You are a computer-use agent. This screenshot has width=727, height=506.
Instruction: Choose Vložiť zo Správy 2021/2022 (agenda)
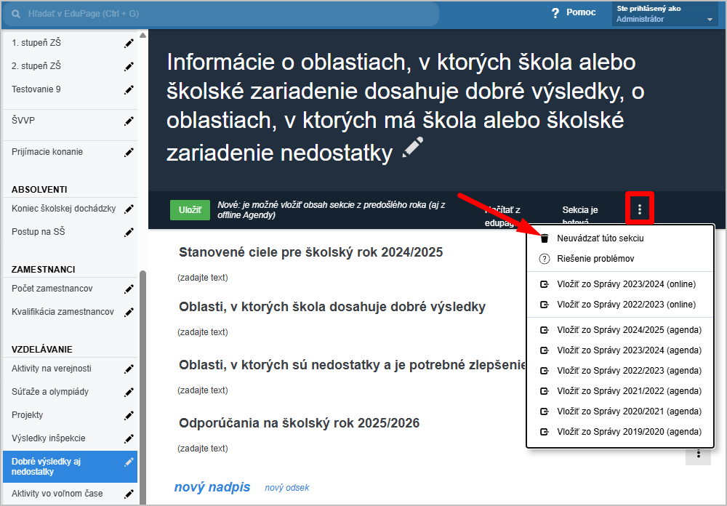pyautogui.click(x=629, y=390)
